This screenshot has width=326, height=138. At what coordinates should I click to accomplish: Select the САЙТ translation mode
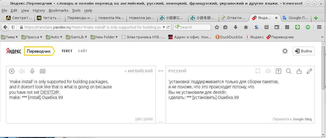[83, 51]
